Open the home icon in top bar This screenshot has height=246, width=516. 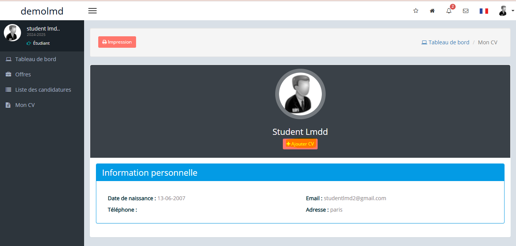click(432, 11)
